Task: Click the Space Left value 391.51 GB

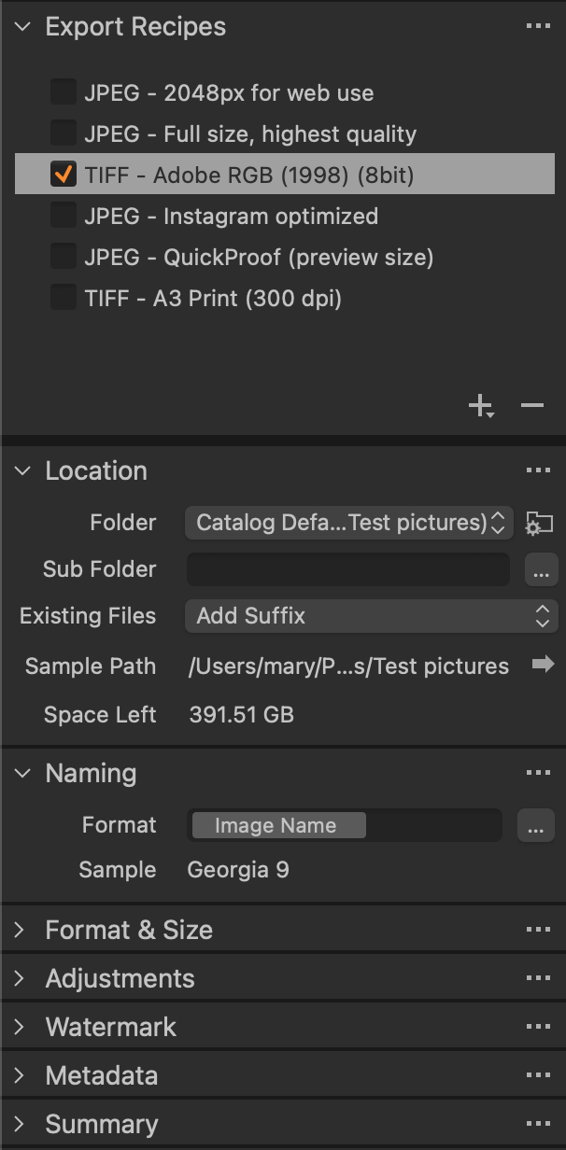Action: point(241,715)
